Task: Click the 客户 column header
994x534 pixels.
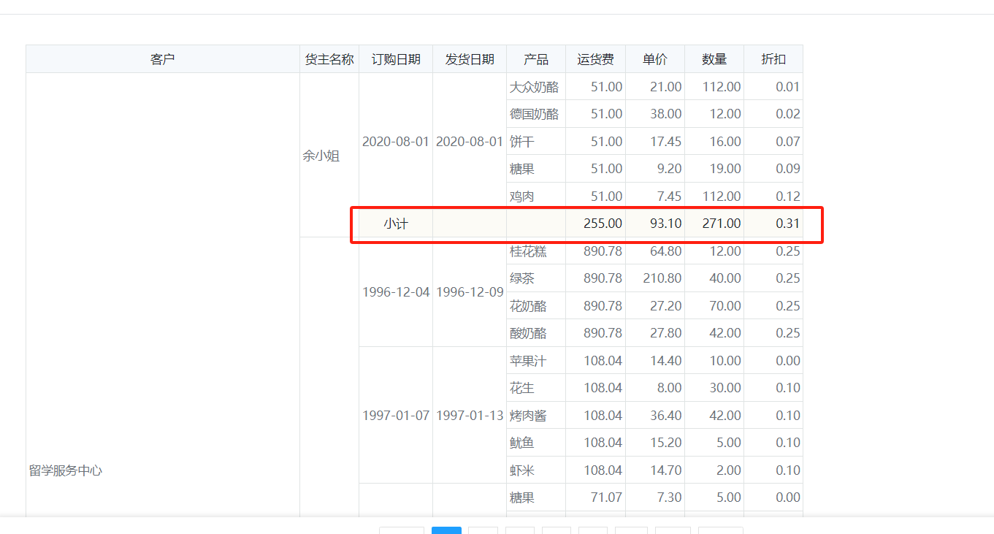Action: point(162,59)
